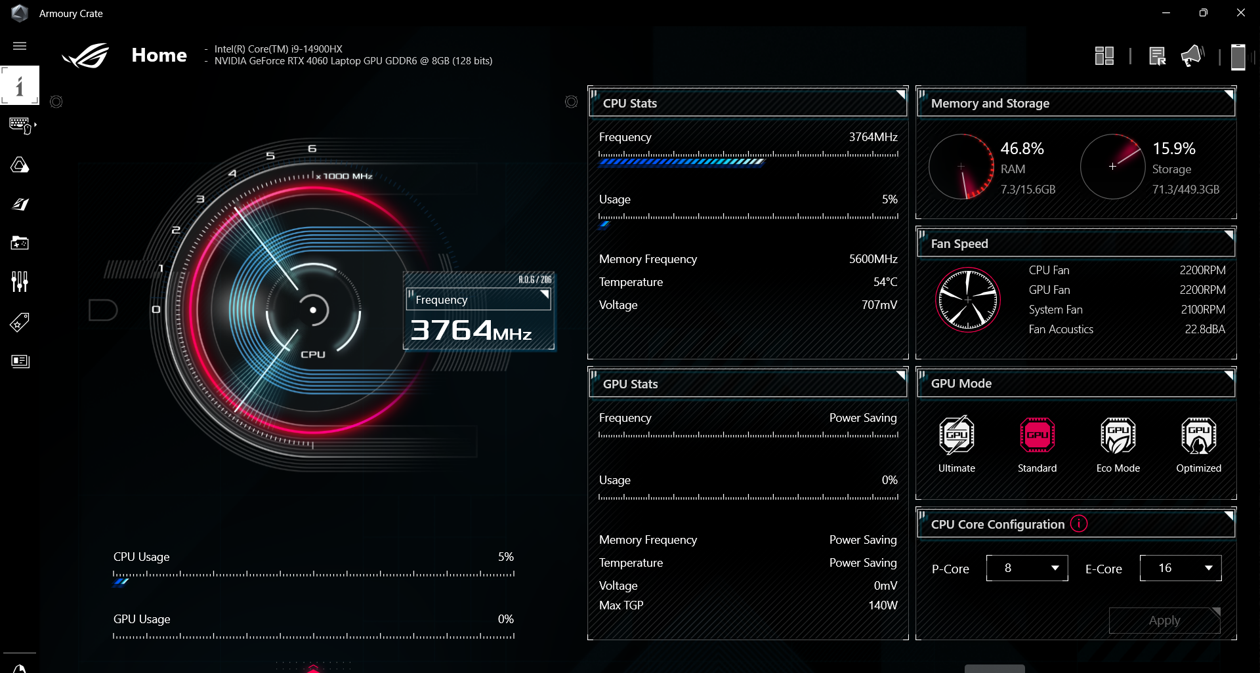
Task: View CPU Core Configuration info tooltip
Action: (x=1078, y=523)
